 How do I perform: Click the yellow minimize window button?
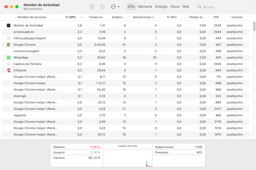11,7
